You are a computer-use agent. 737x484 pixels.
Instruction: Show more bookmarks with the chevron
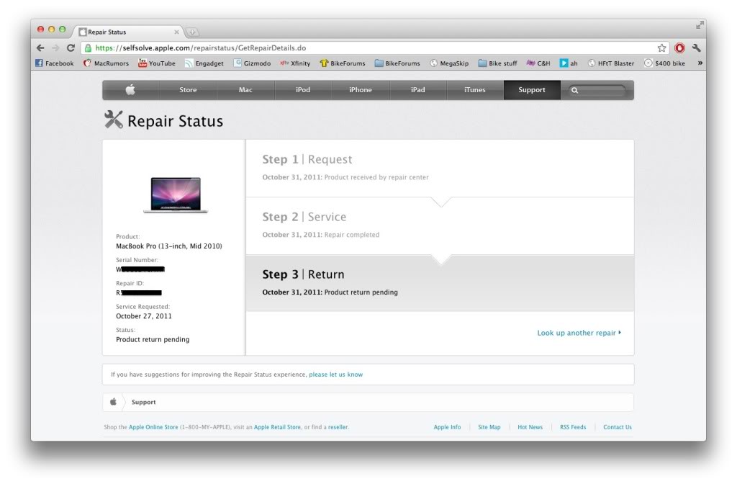pyautogui.click(x=700, y=63)
